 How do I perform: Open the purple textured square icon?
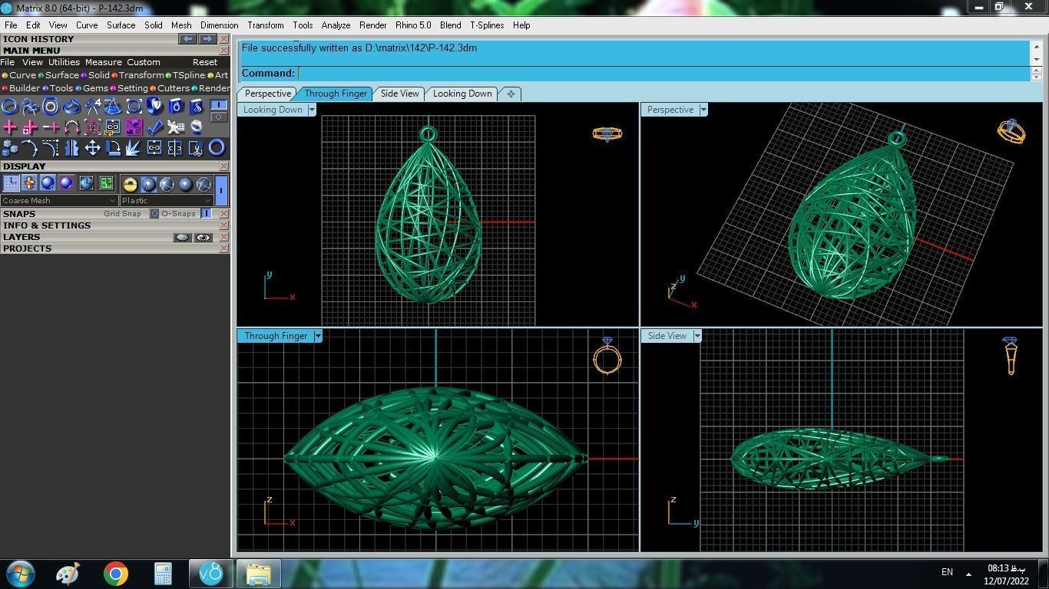click(134, 127)
